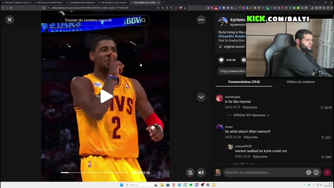Switch to the Bouzelouf browser tab

coord(113,3)
